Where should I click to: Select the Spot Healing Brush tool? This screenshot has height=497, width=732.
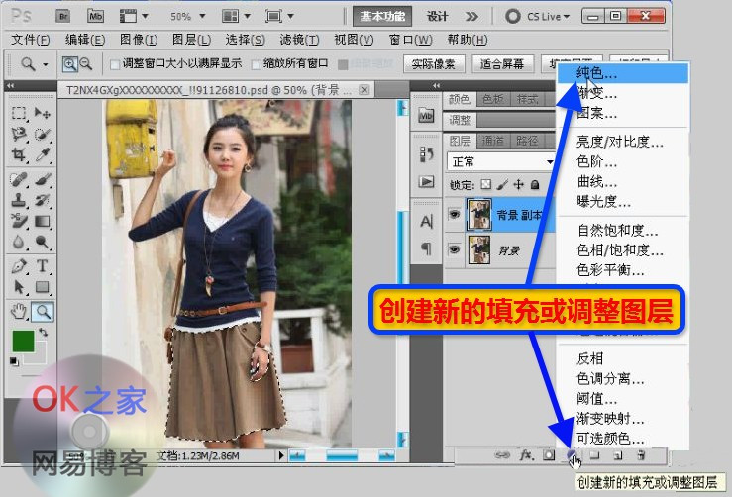(x=18, y=179)
